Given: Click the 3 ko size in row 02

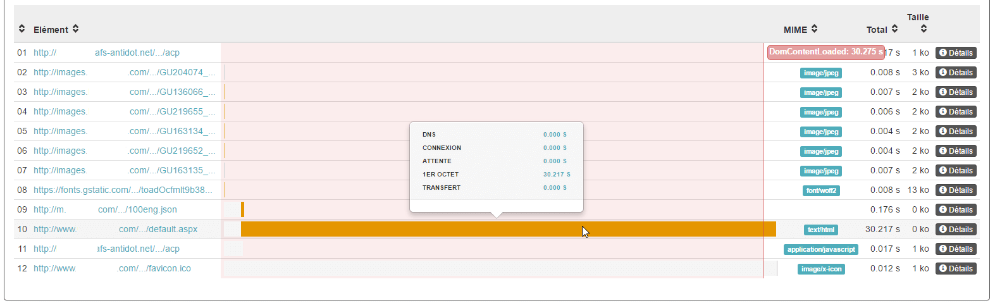Looking at the screenshot, I should (920, 72).
